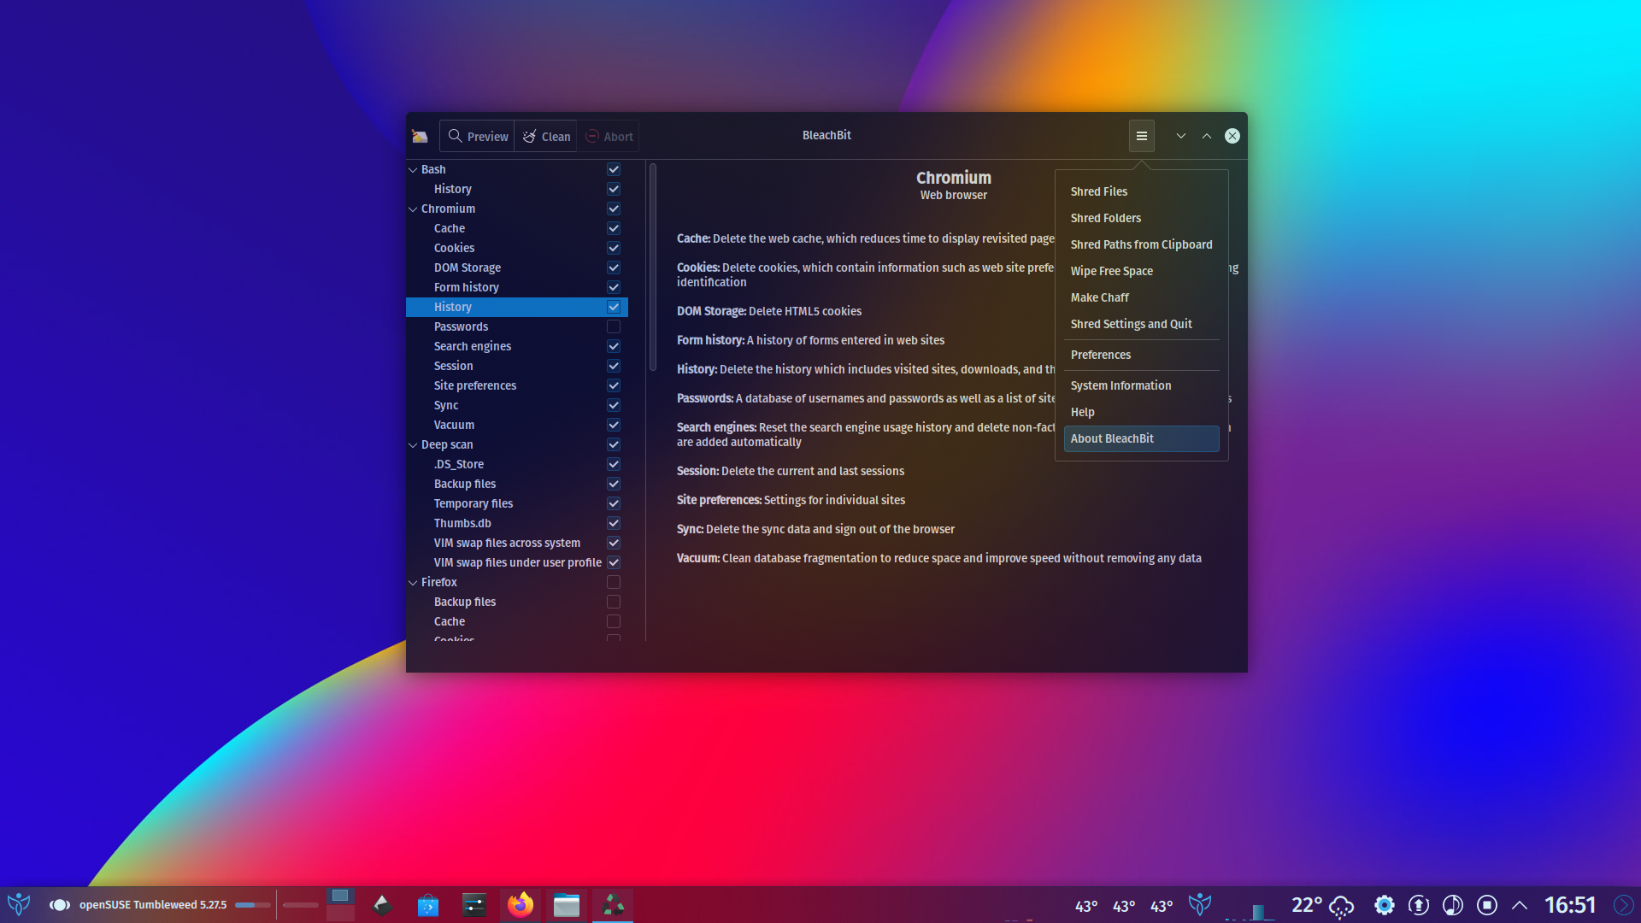Select VIM swap files across system row
Viewport: 1641px width, 923px height.
pos(517,543)
